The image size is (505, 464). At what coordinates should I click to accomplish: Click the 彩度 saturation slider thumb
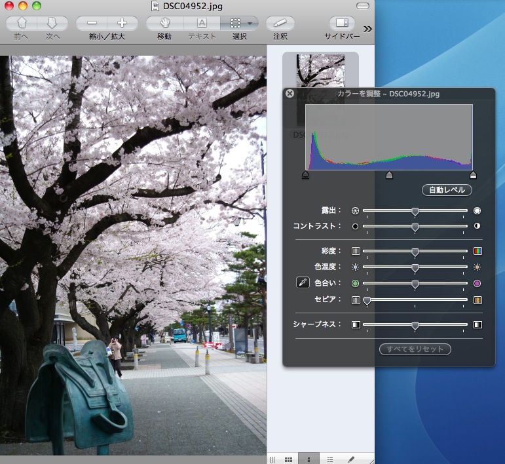[415, 252]
